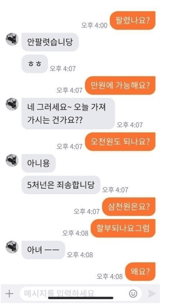Tap the 삼천원은요? orange bubble
Screen dimensions: 196x306
pos(129,207)
